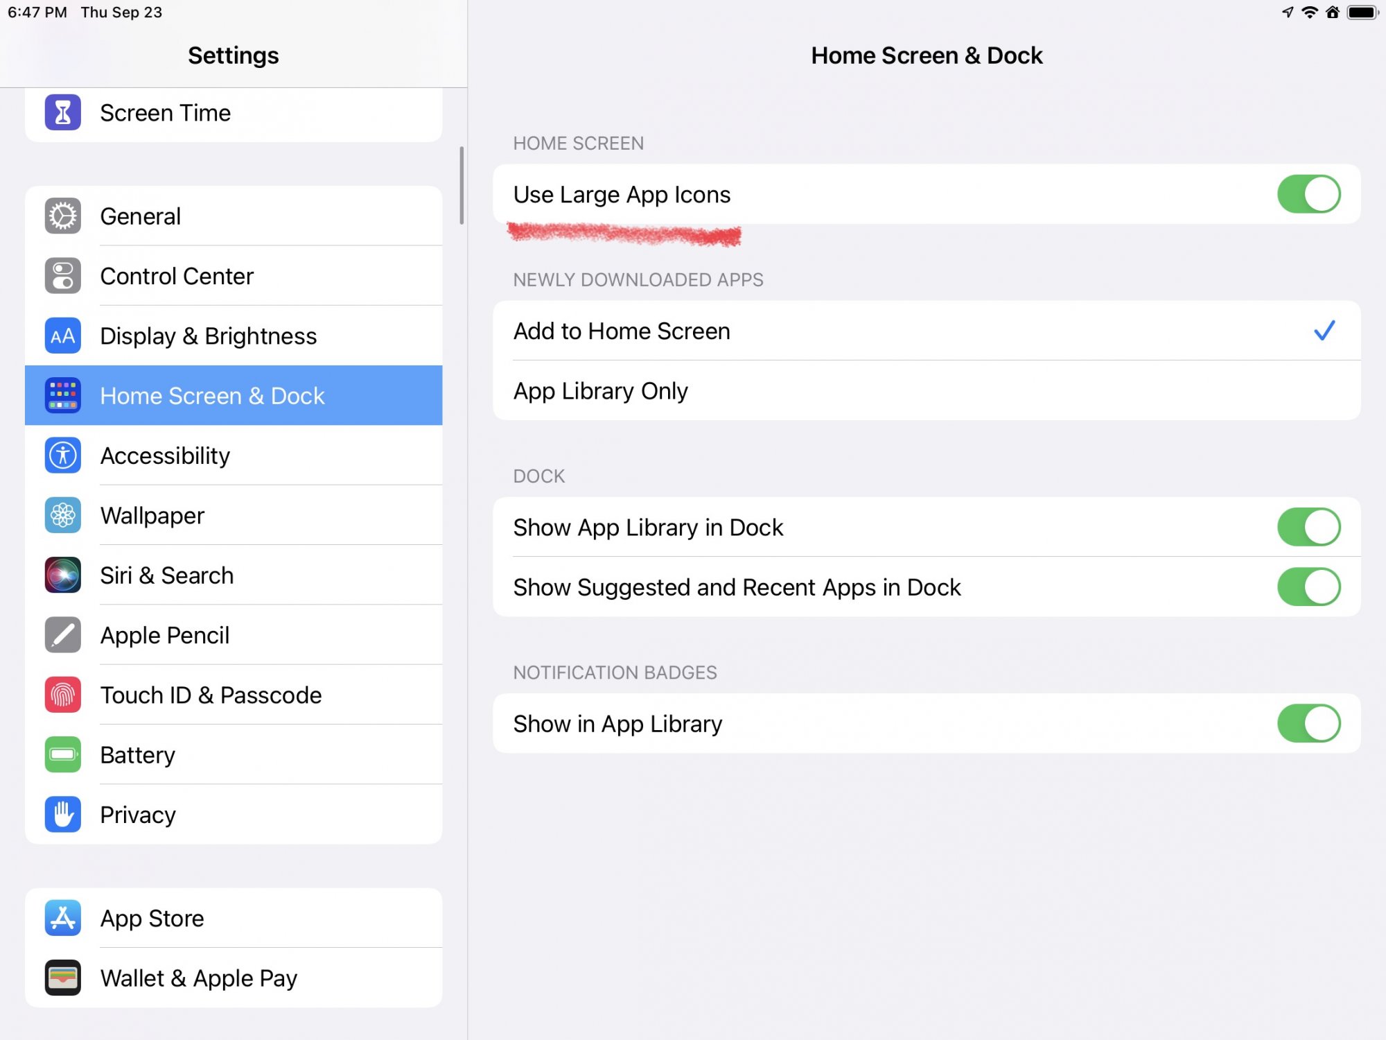Disable the Use Large App Icons switch
The image size is (1386, 1040).
tap(1308, 194)
